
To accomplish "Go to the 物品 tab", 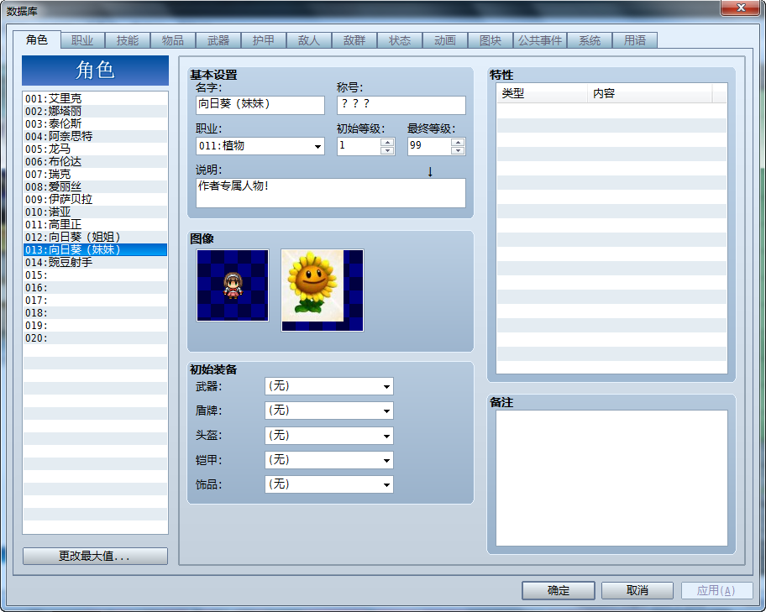I will coord(173,40).
